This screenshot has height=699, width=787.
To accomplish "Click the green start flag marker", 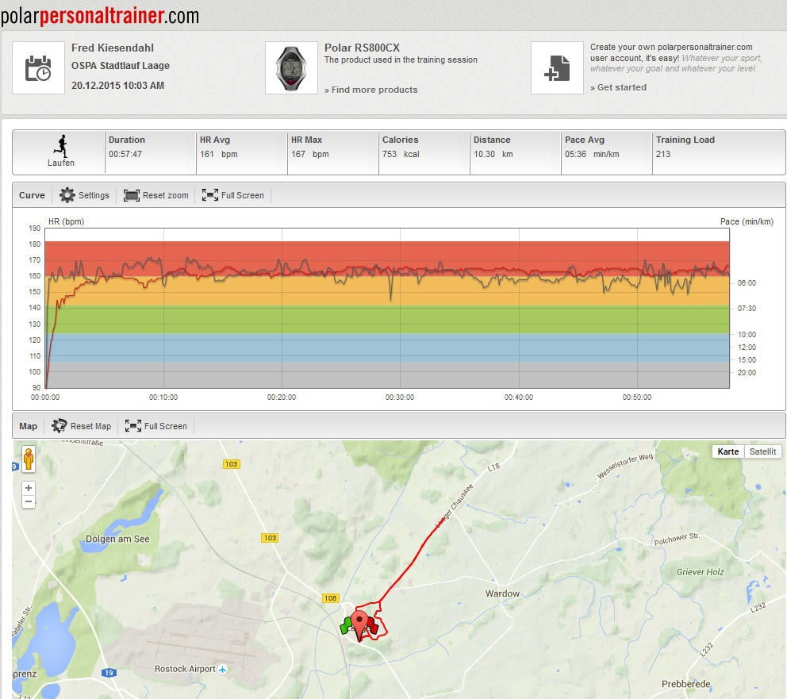I will tap(346, 626).
